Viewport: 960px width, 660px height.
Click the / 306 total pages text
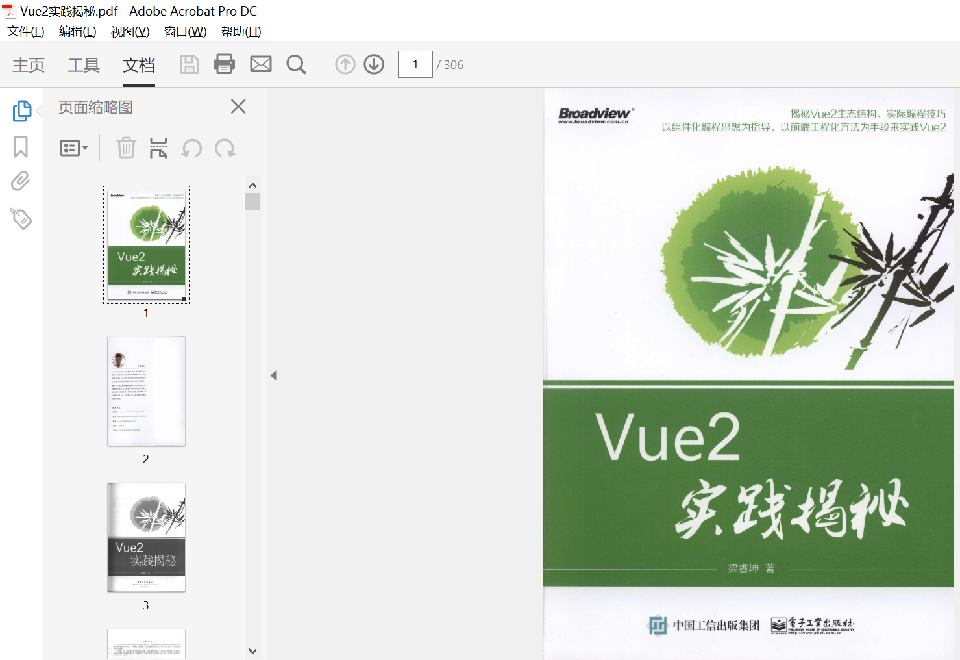click(450, 65)
